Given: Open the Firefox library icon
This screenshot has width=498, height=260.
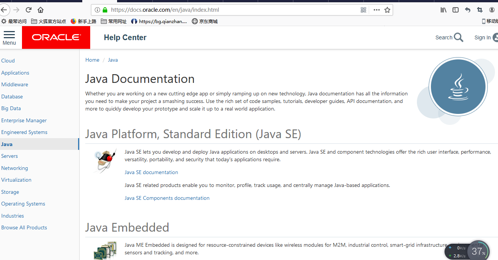Looking at the screenshot, I should coord(443,10).
